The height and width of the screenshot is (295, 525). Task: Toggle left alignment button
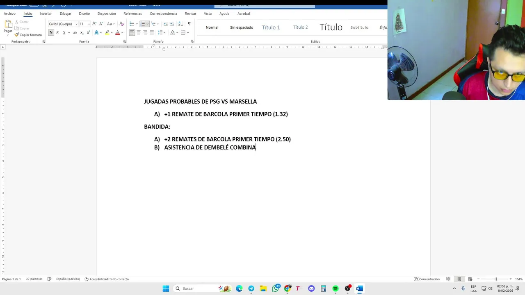pos(132,32)
